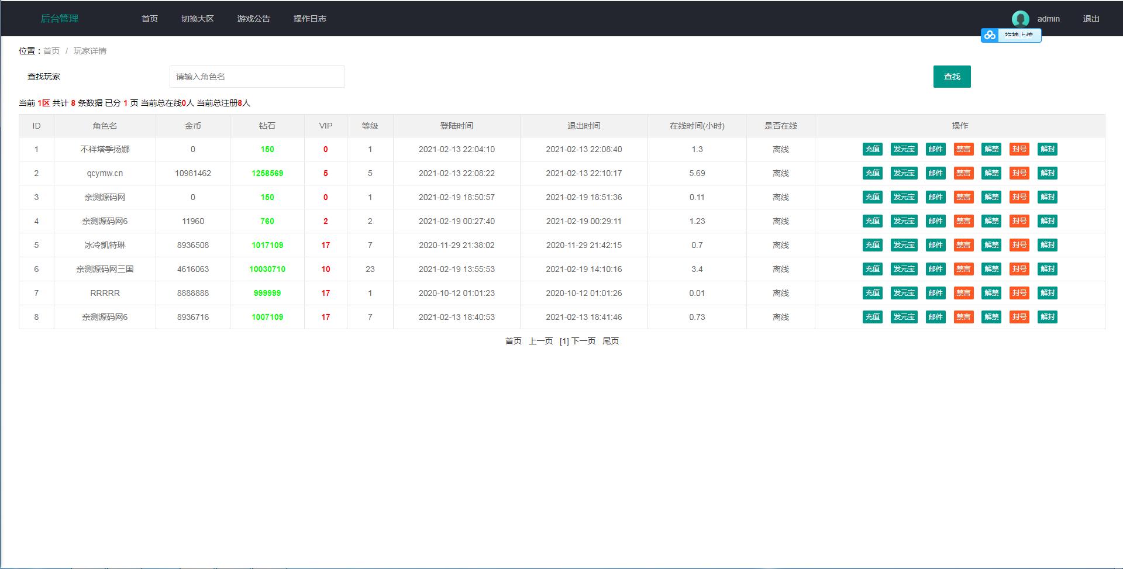The height and width of the screenshot is (569, 1123).
Task: Click the admin user avatar icon
Action: [x=1020, y=19]
